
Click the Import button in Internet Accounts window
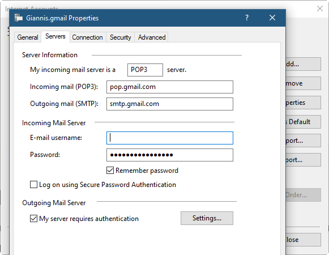tap(303, 141)
